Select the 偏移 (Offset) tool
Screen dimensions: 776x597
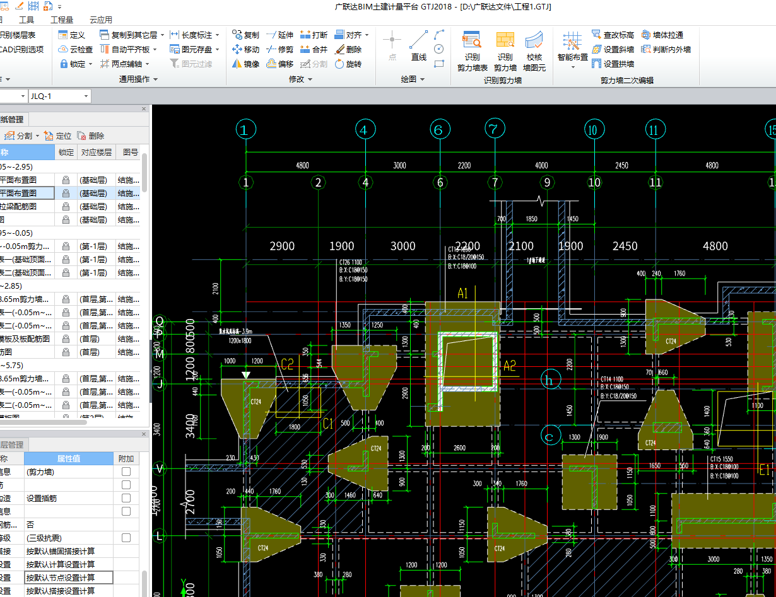279,64
